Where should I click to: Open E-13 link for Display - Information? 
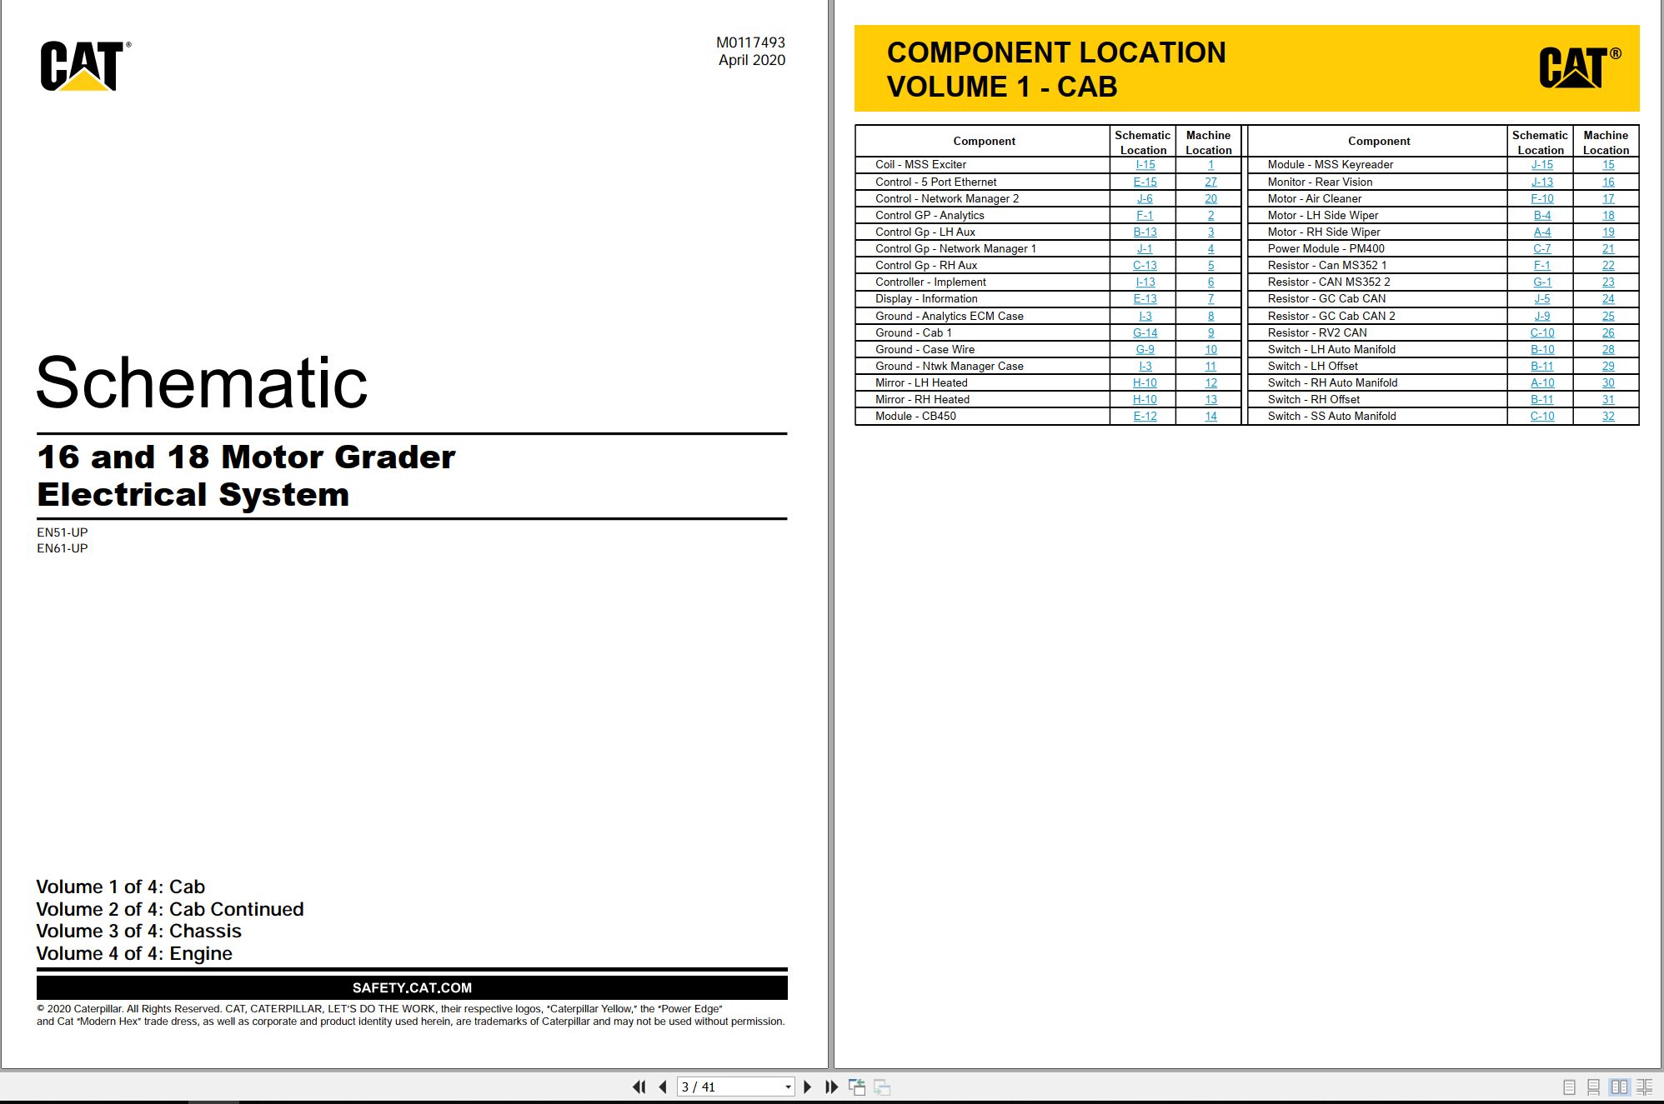(1145, 298)
